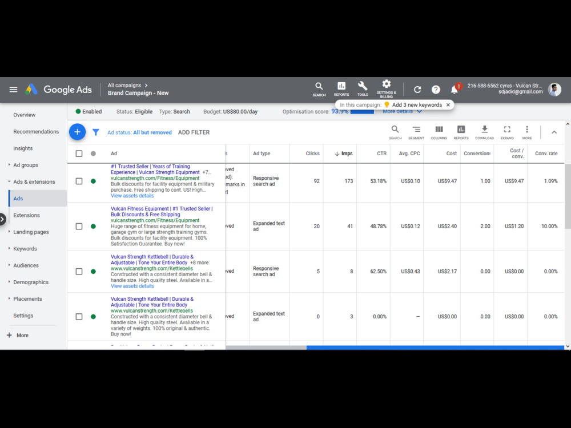Open View assets details for #1 Trusted Seller ad
The width and height of the screenshot is (571, 428).
click(x=132, y=196)
